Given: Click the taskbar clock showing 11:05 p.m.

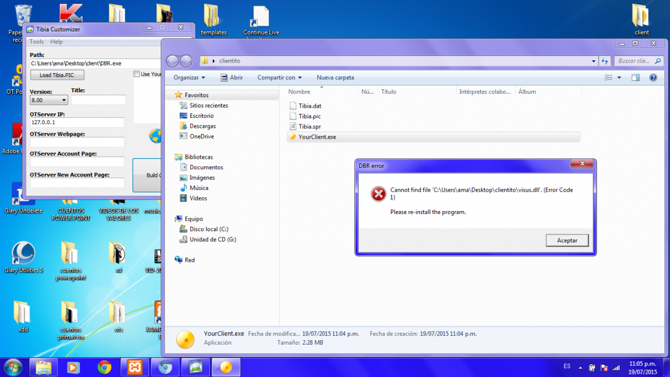Looking at the screenshot, I should [642, 367].
